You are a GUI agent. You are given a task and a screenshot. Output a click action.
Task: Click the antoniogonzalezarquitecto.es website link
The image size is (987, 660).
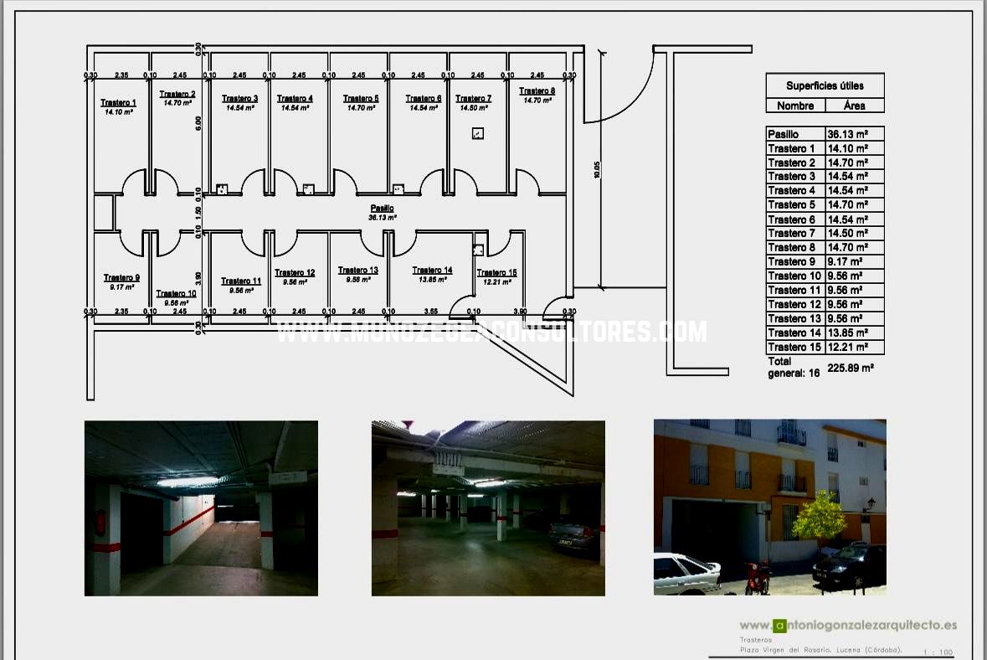point(848,626)
